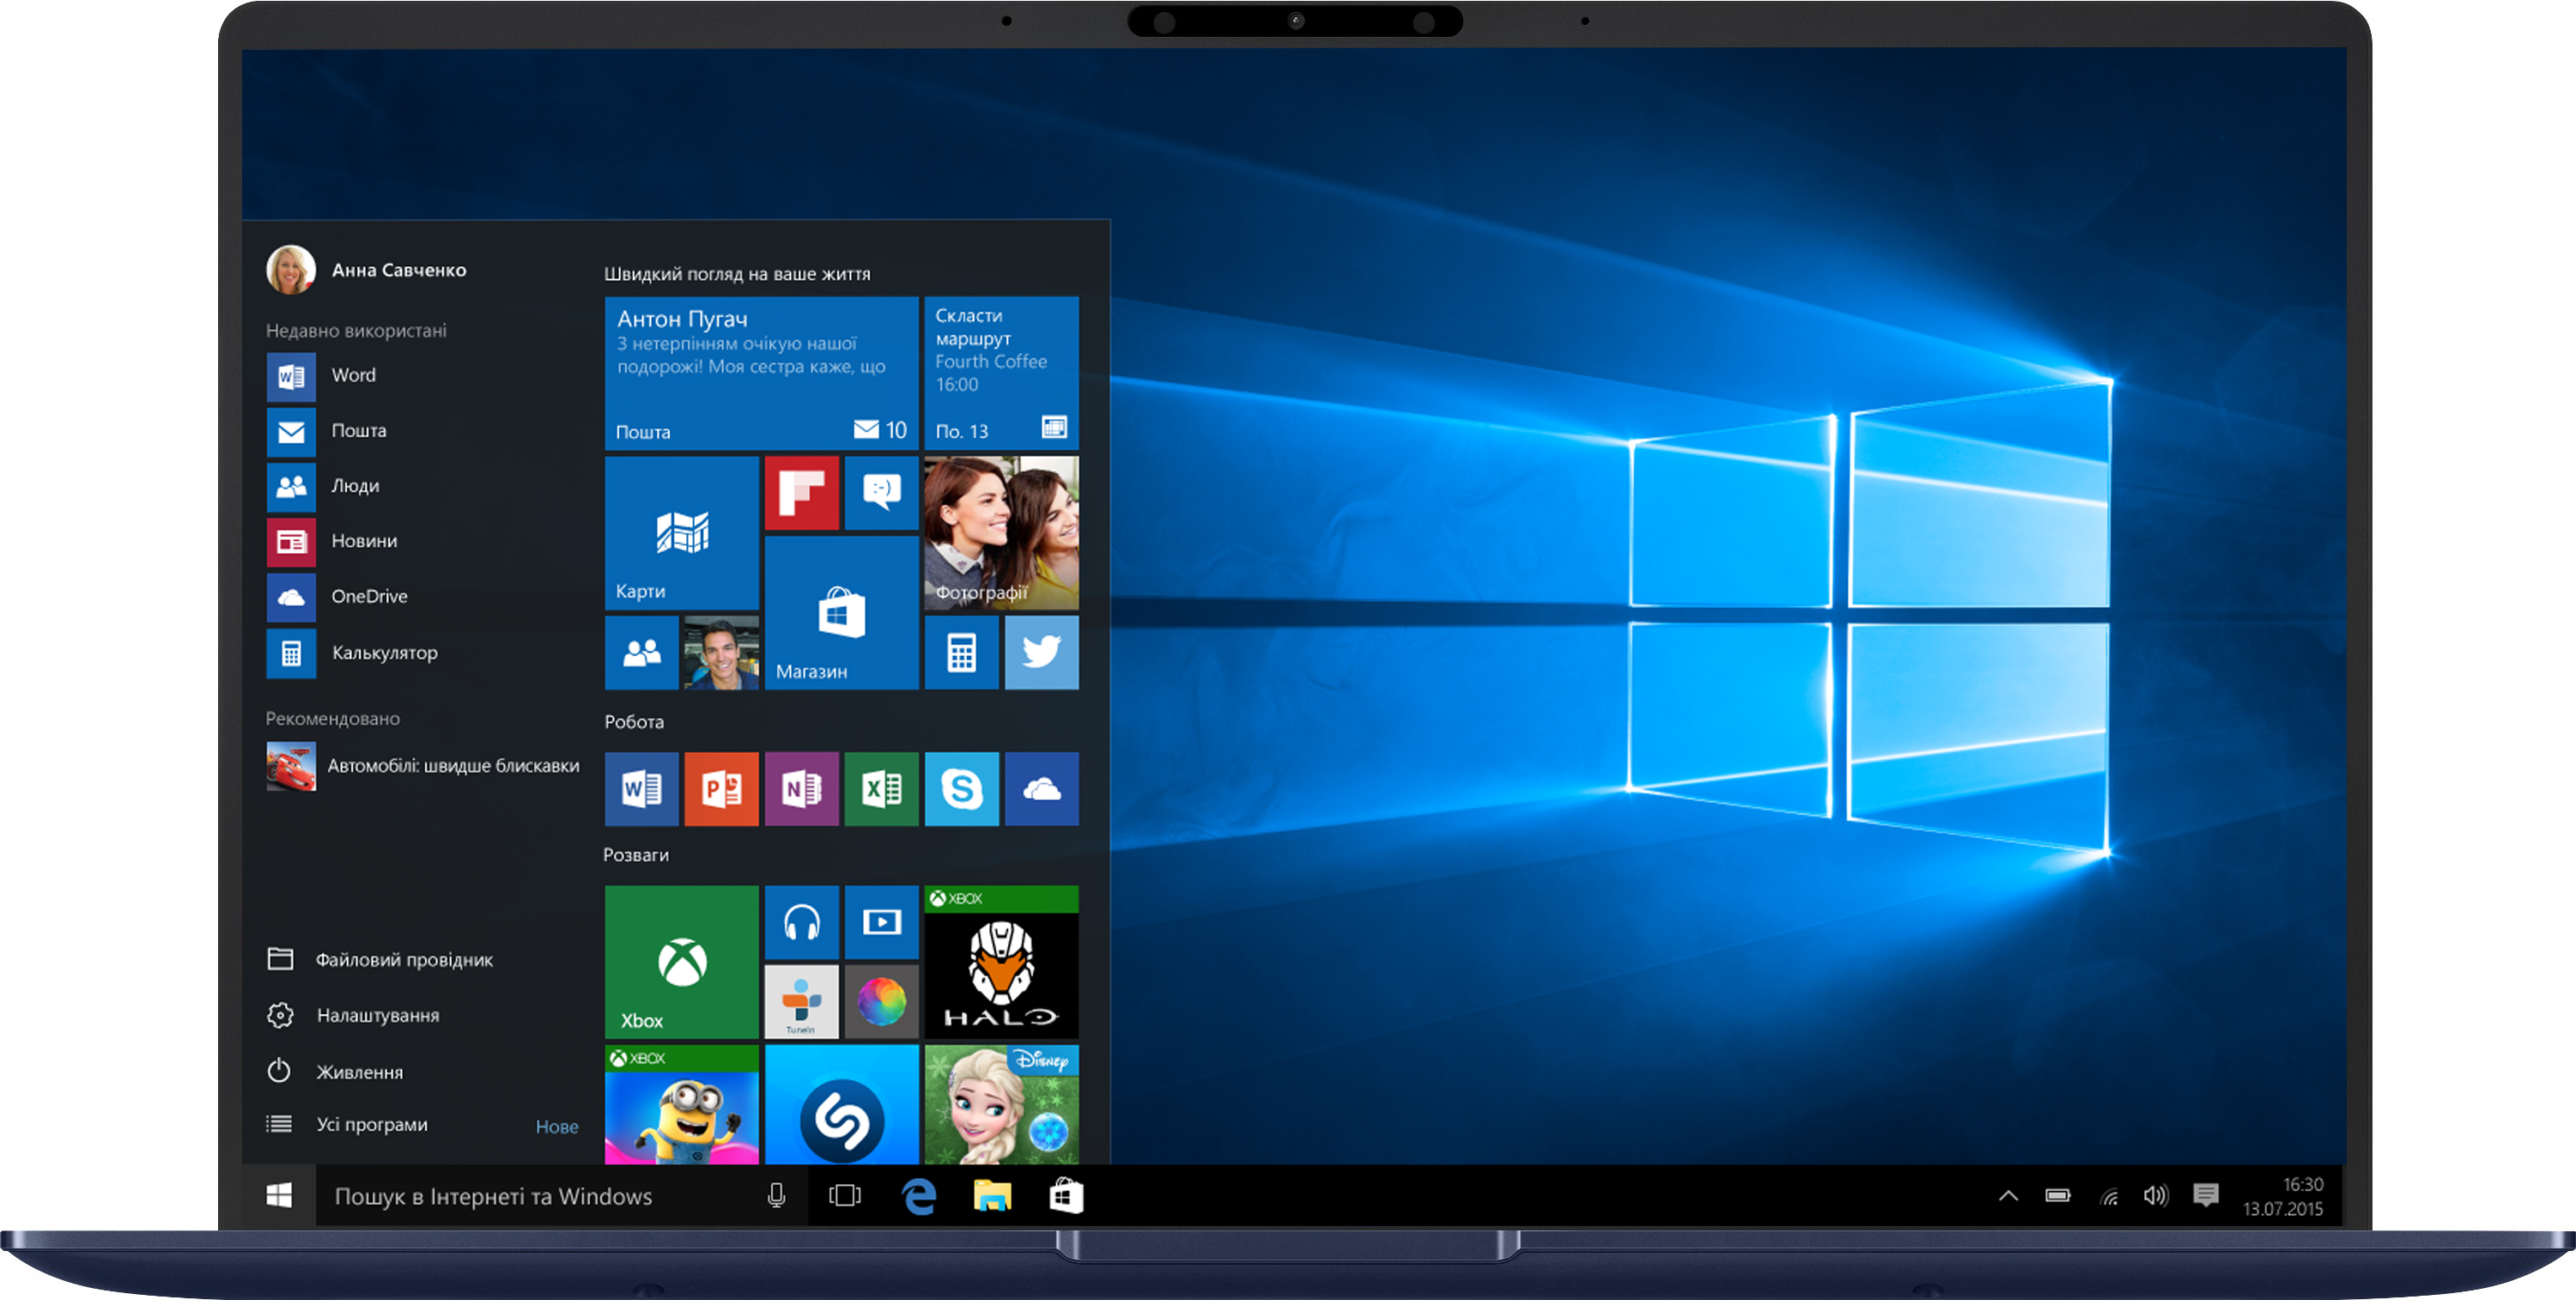Open the Xbox tile

click(x=681, y=961)
